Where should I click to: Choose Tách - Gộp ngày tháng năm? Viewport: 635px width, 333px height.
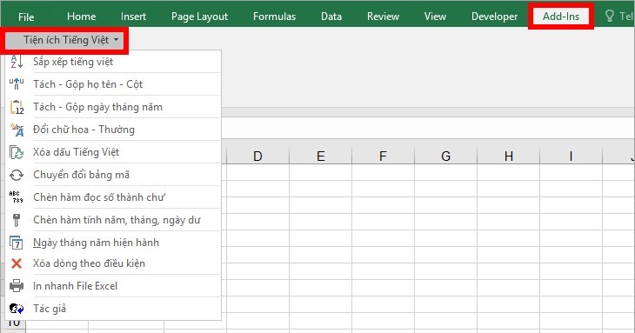tap(113, 107)
